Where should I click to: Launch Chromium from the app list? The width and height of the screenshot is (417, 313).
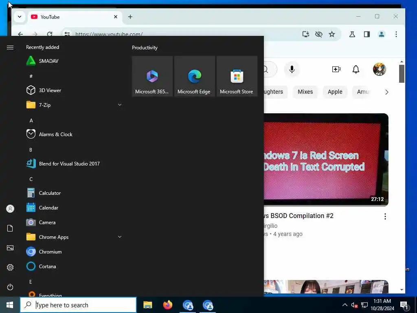(x=75, y=251)
